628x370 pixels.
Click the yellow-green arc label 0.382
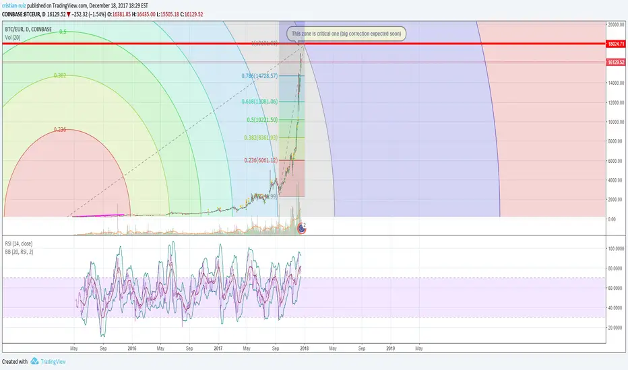pyautogui.click(x=60, y=75)
